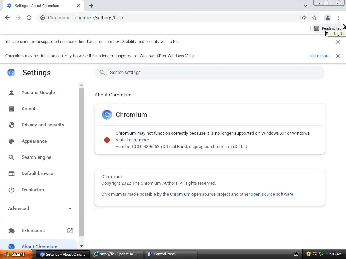Expand the Advanced settings section
This screenshot has height=259, width=346.
pos(40,208)
